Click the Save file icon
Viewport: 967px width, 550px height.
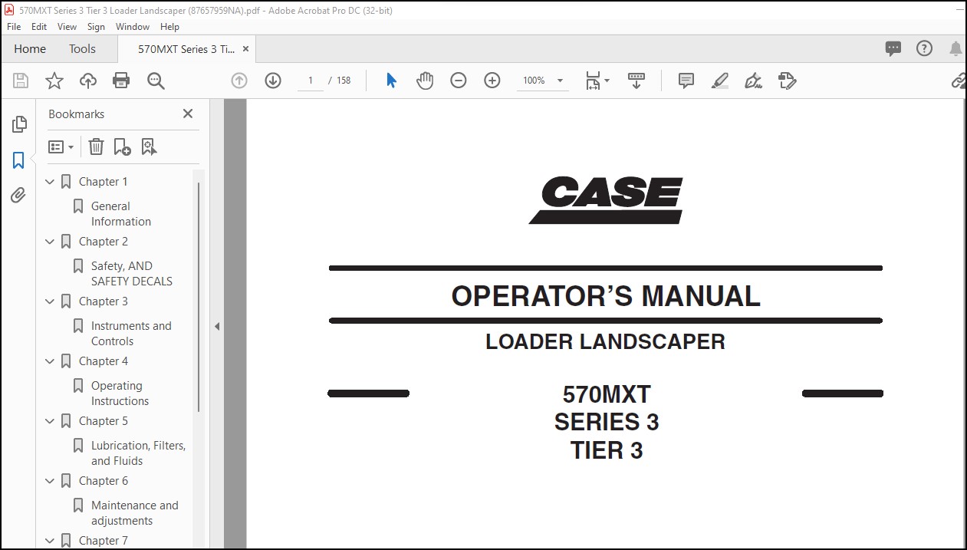coord(21,81)
